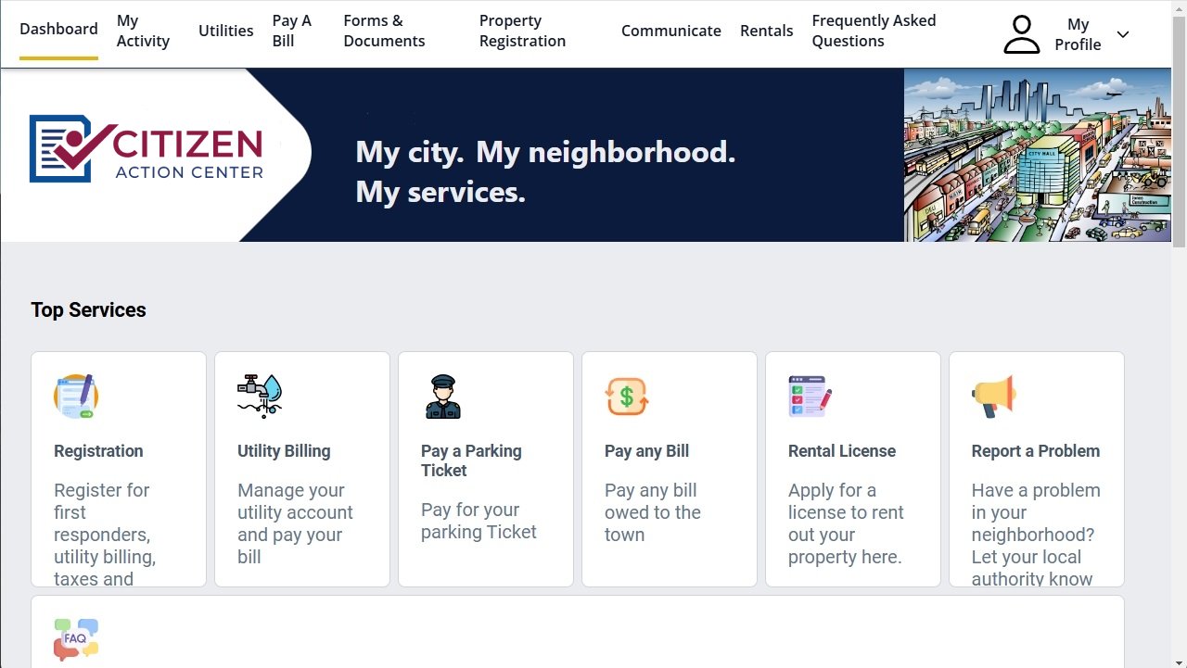Click the Utility Billing faucet icon
The image size is (1187, 668).
[x=260, y=397]
